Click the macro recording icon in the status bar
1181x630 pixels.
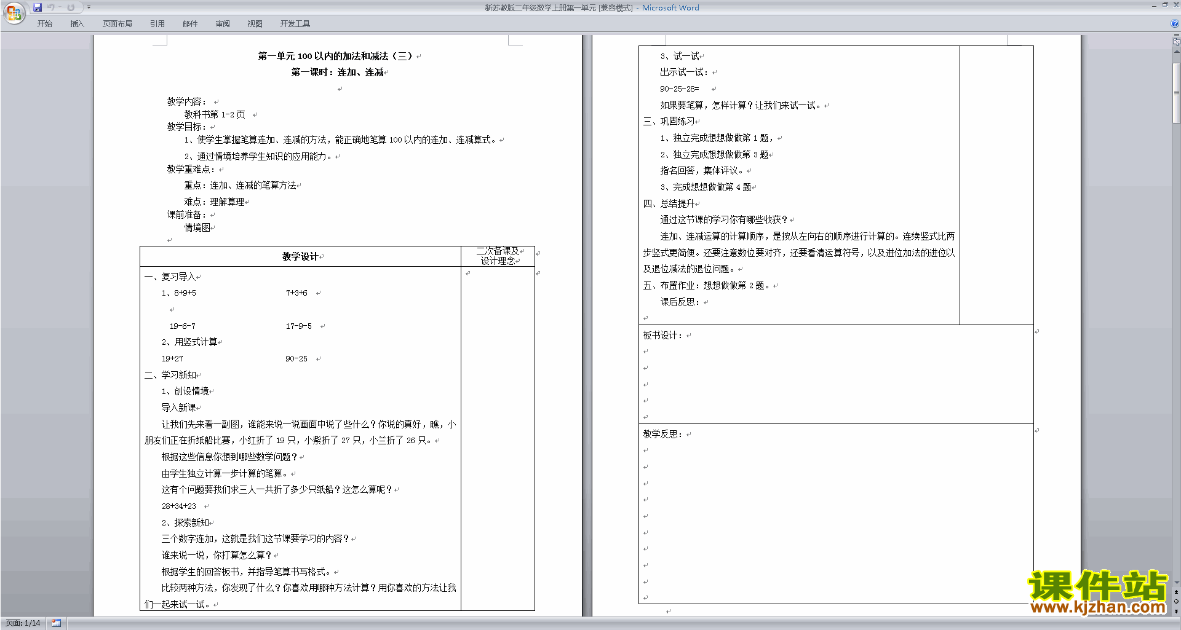pyautogui.click(x=57, y=623)
